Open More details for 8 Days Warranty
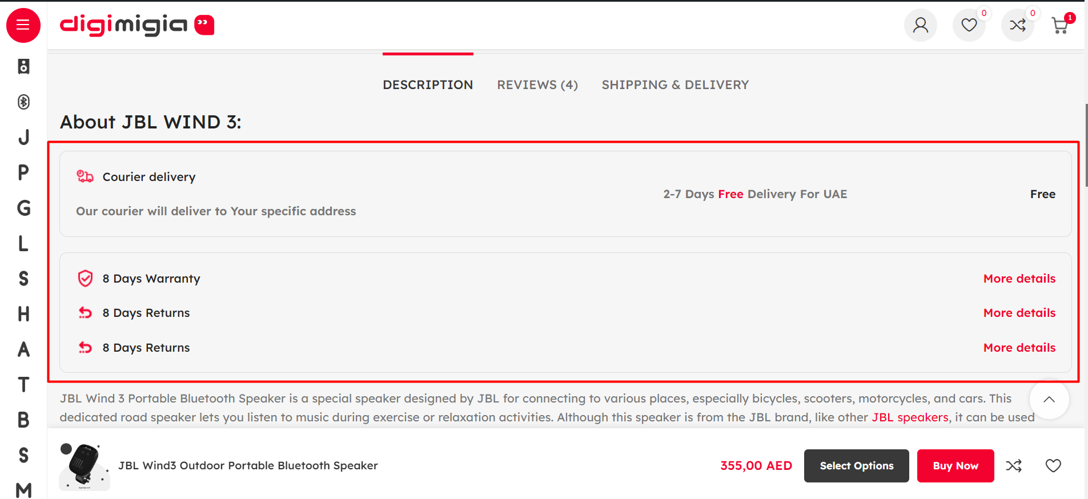The image size is (1088, 499). (1019, 279)
